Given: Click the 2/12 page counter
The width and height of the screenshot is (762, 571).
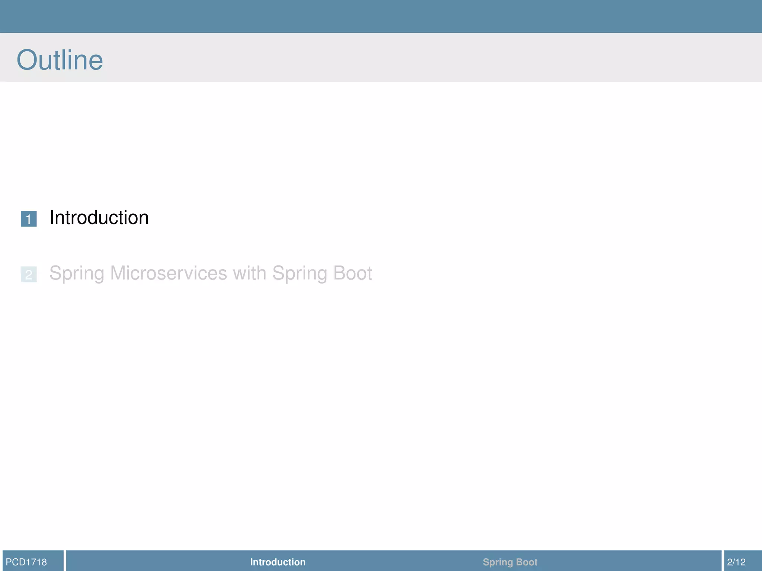Looking at the screenshot, I should (736, 562).
